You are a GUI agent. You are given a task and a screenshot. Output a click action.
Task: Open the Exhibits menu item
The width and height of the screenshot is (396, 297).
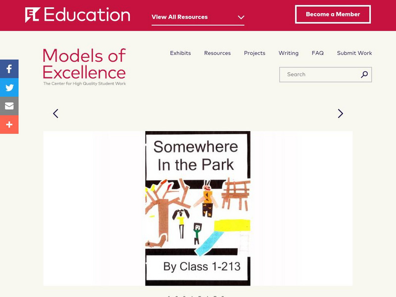pyautogui.click(x=180, y=53)
